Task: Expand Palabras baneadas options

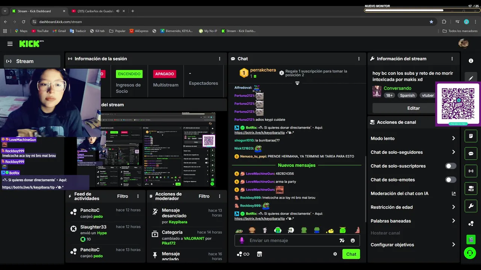Action: coord(413,221)
